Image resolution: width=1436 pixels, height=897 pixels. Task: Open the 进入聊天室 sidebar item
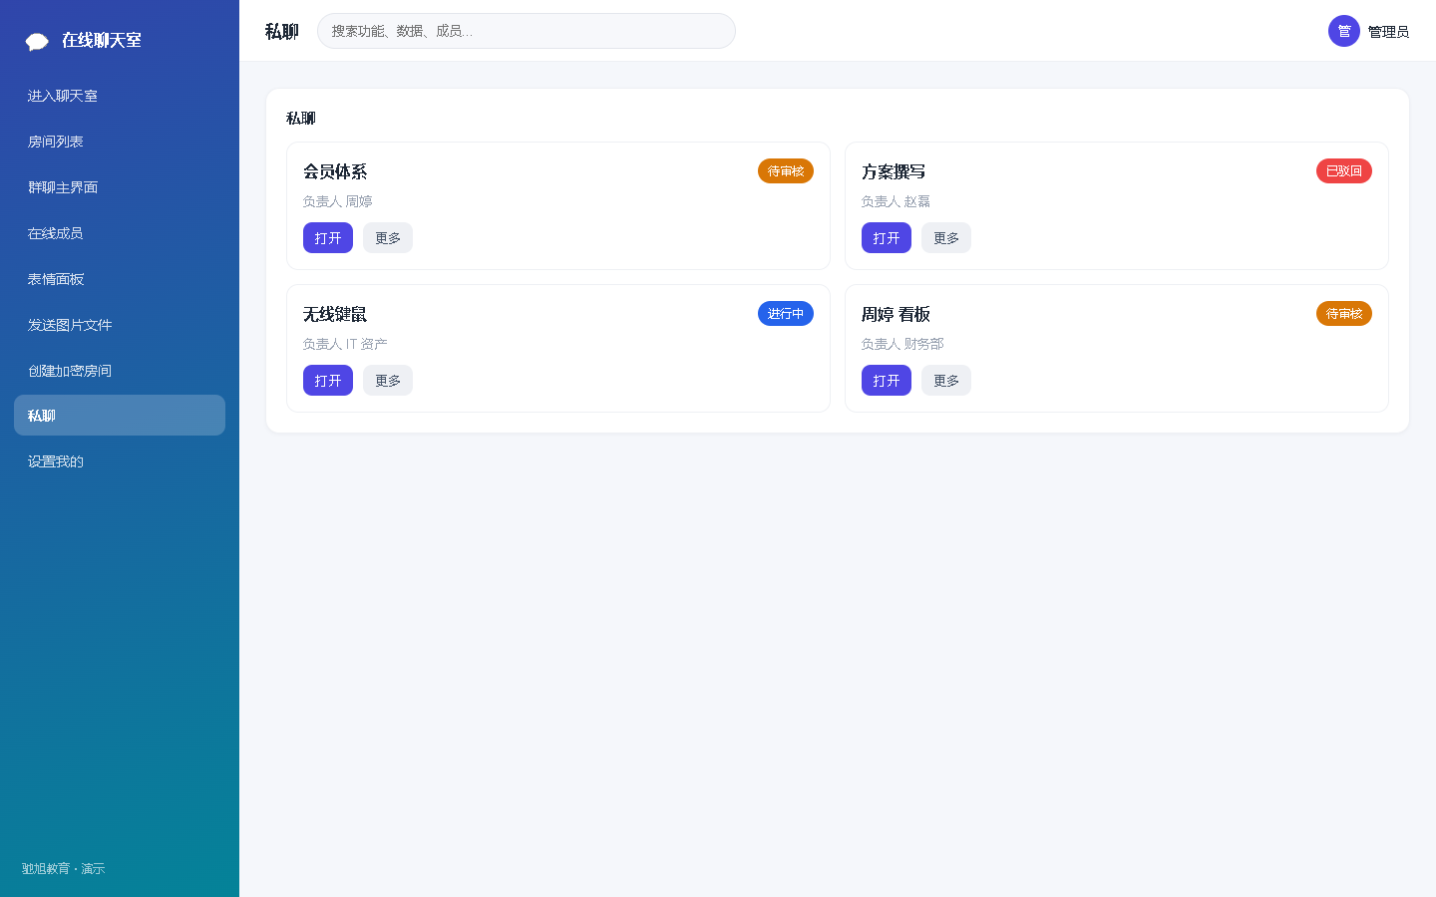pyautogui.click(x=120, y=96)
